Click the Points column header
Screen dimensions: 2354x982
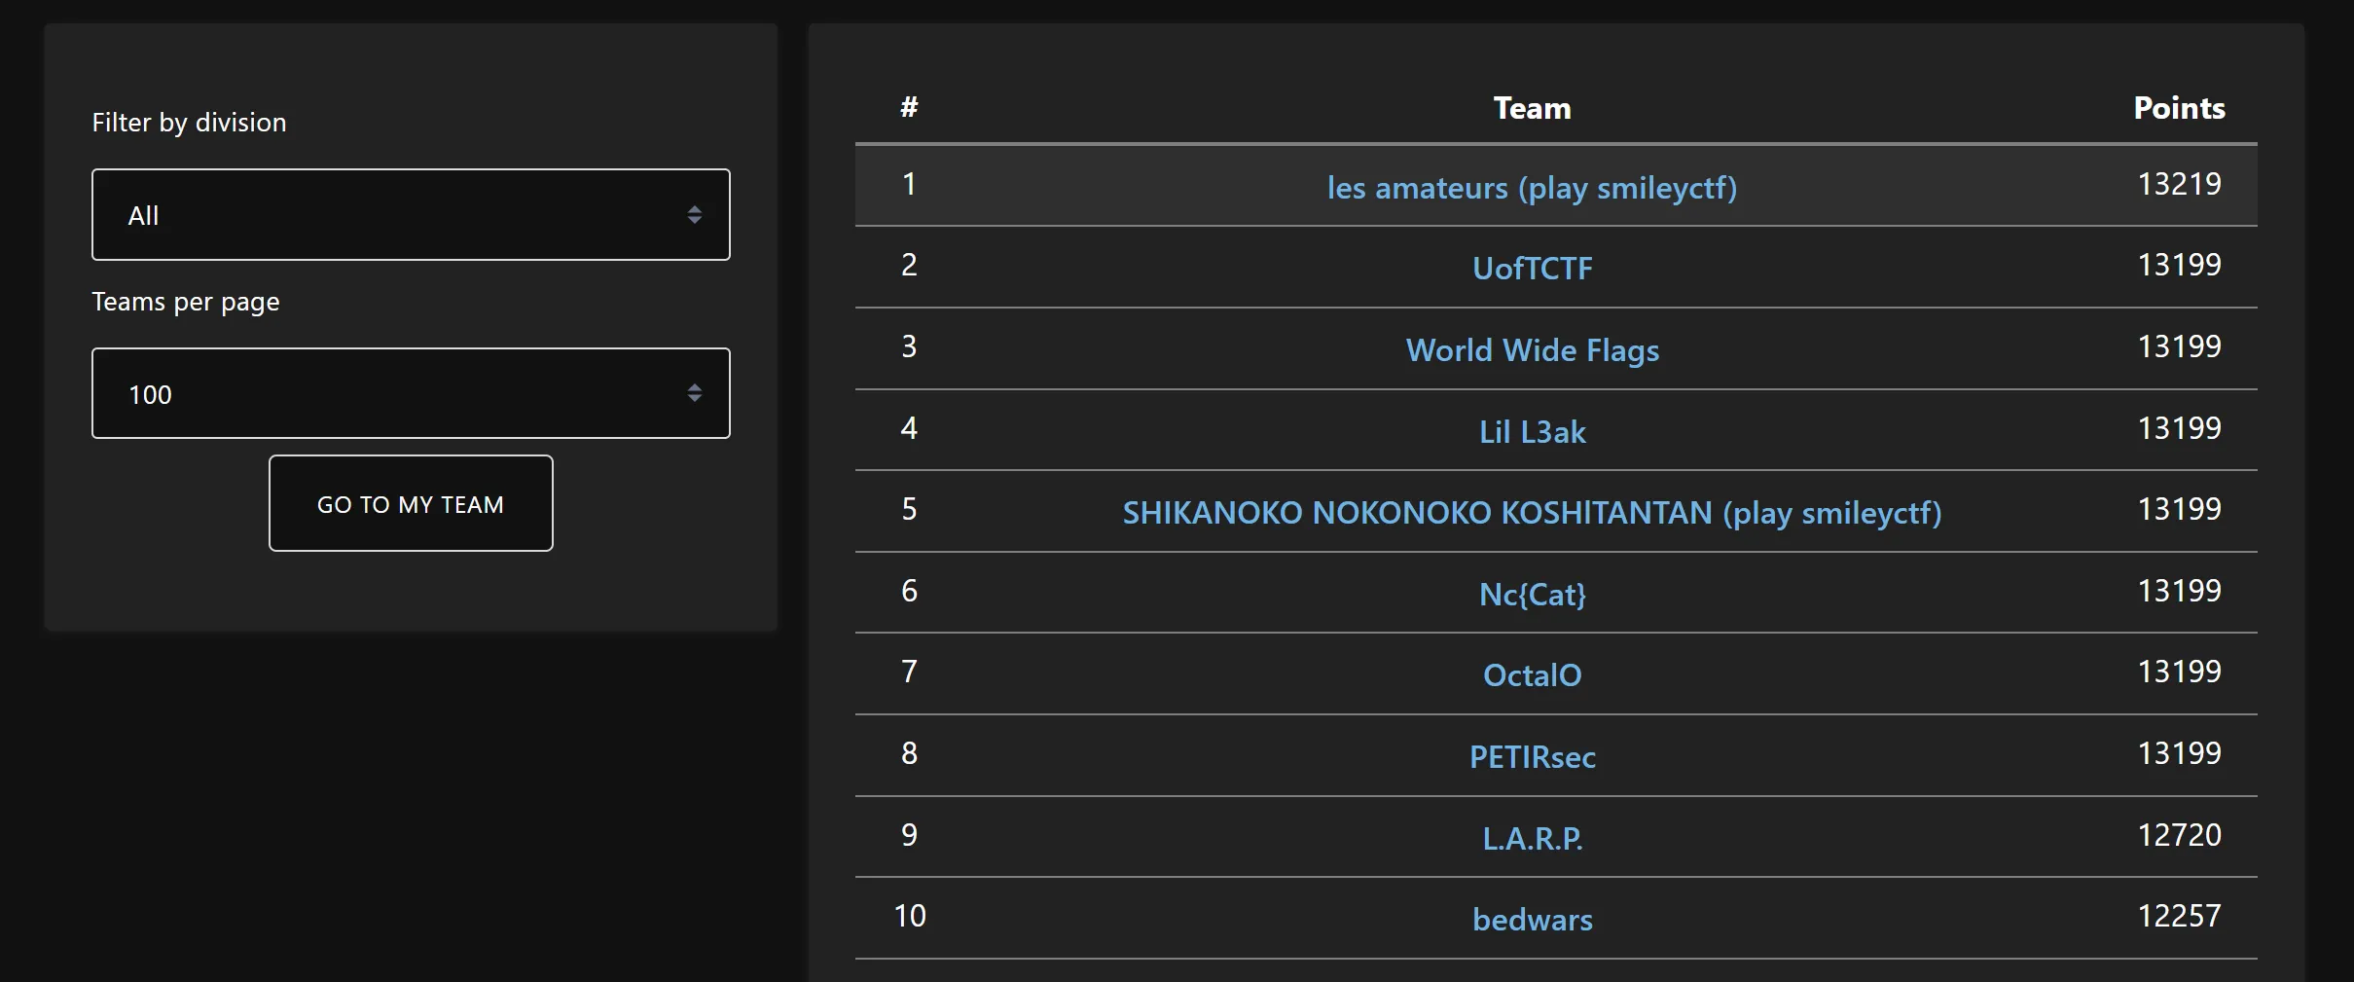coord(2178,108)
